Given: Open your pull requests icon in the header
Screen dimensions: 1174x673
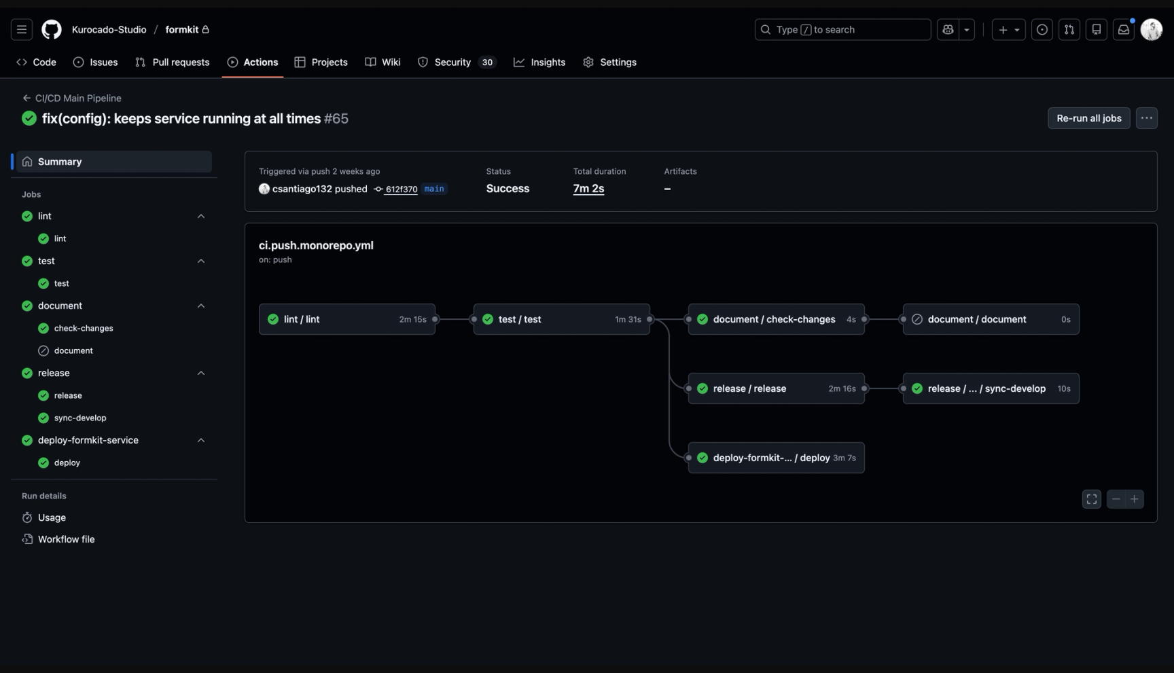Looking at the screenshot, I should 1069,30.
